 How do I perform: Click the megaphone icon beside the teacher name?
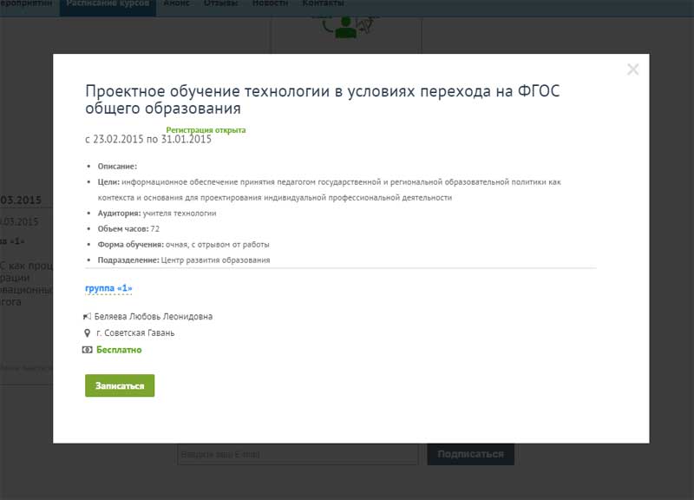click(x=87, y=317)
